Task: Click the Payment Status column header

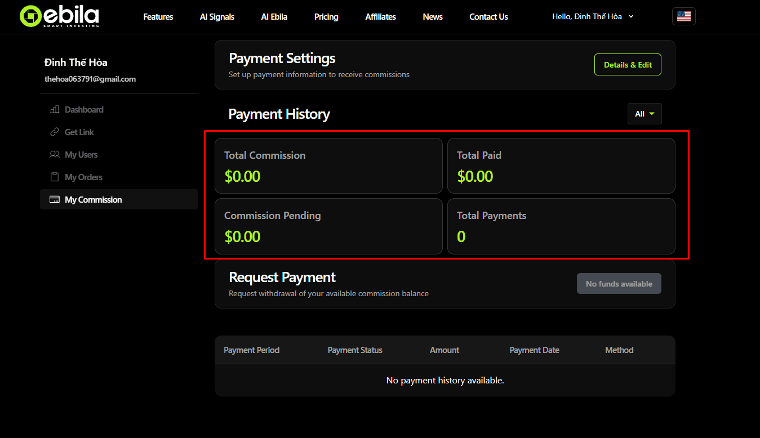Action: [355, 350]
